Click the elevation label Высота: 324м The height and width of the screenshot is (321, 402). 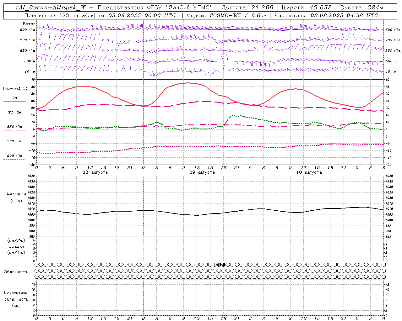tap(361, 8)
